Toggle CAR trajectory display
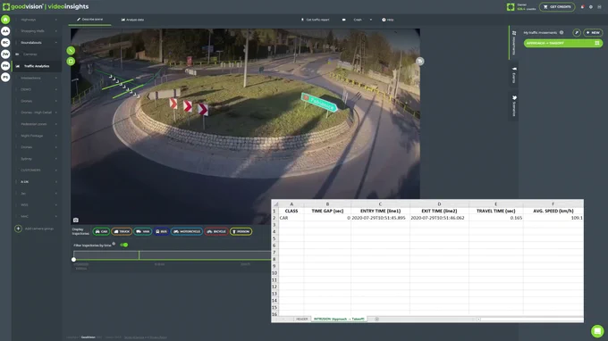 [x=101, y=231]
